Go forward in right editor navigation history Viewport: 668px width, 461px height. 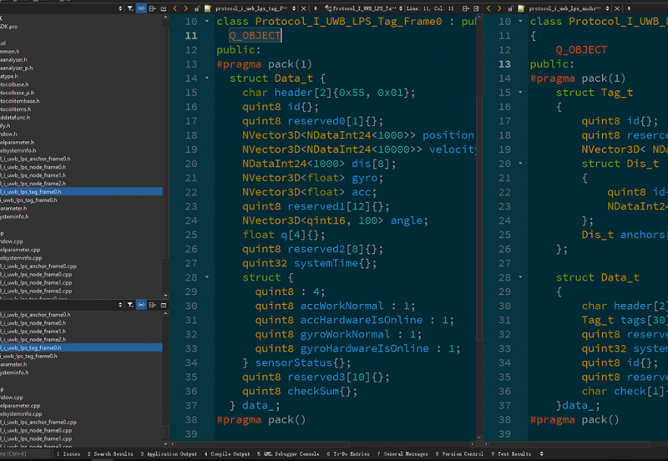point(499,8)
